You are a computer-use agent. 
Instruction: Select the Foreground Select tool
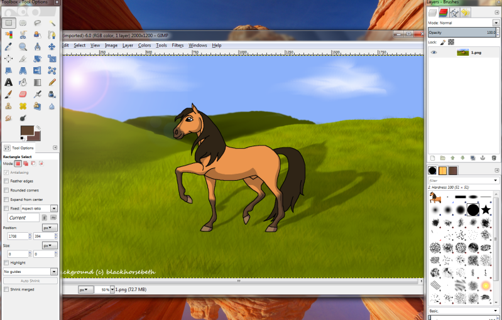(38, 35)
